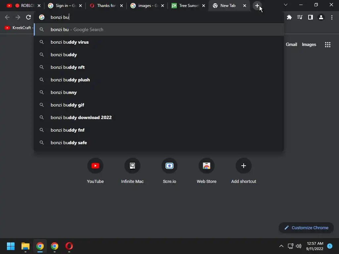Show hidden tray icons chevron
339x254 pixels.
[x=281, y=246]
